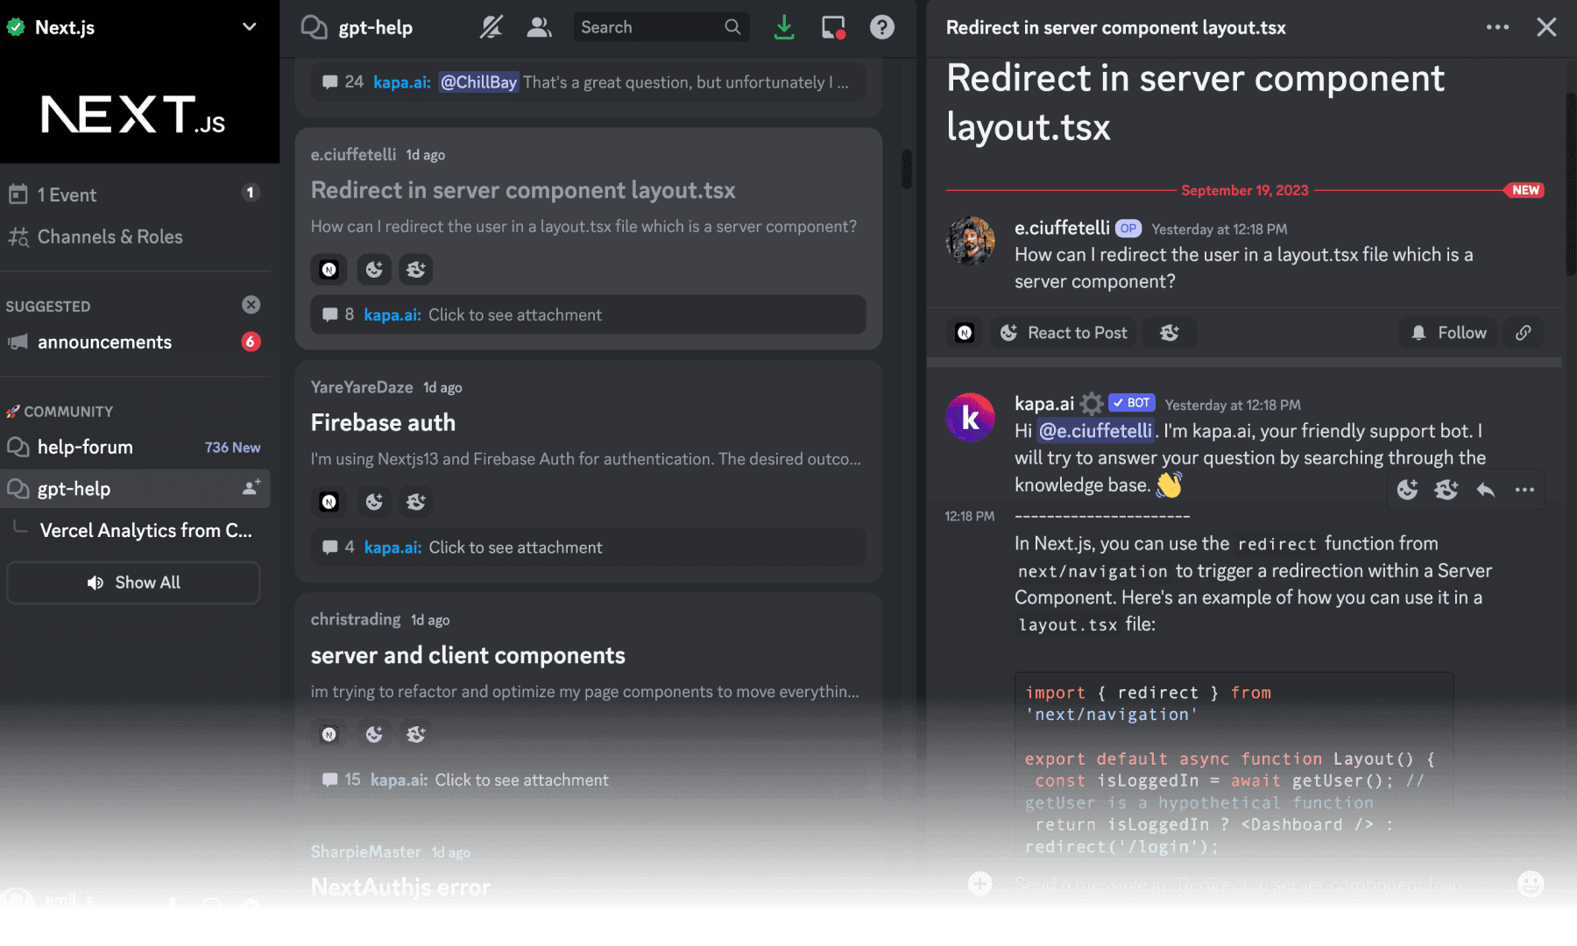Click the post list scrollbar thumb

point(907,169)
